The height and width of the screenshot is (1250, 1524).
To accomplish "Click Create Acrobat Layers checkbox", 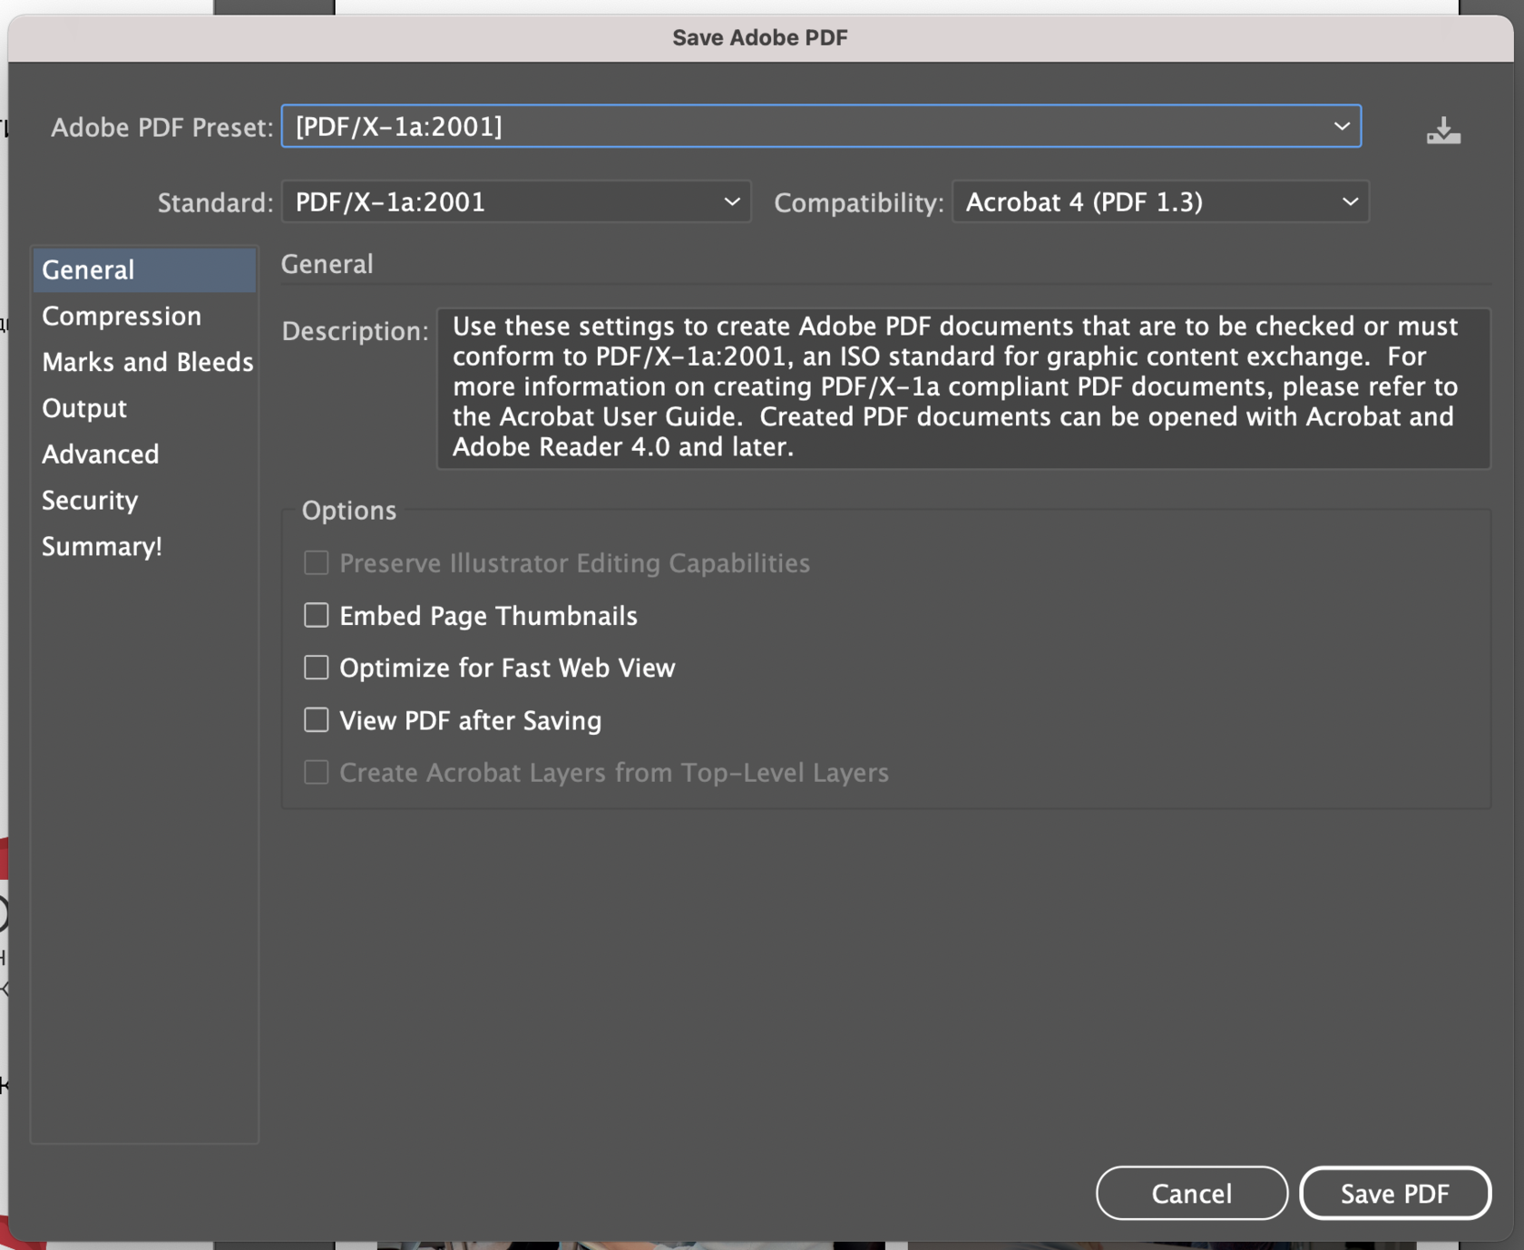I will click(316, 773).
